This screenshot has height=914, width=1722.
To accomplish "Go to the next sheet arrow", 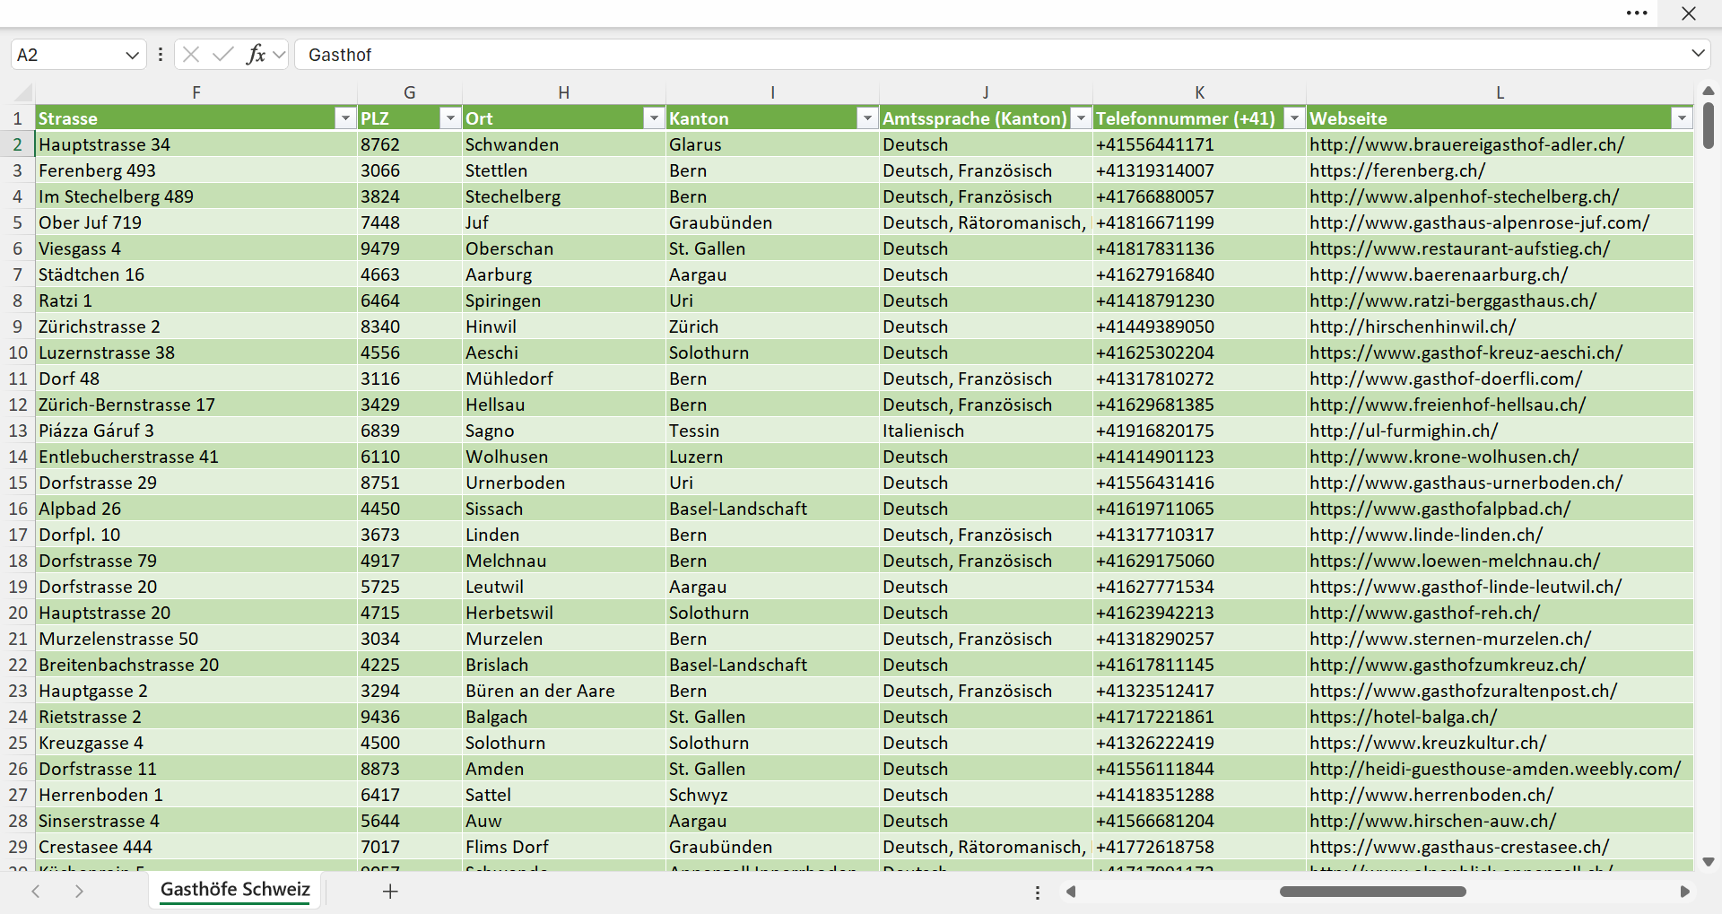I will click(79, 892).
